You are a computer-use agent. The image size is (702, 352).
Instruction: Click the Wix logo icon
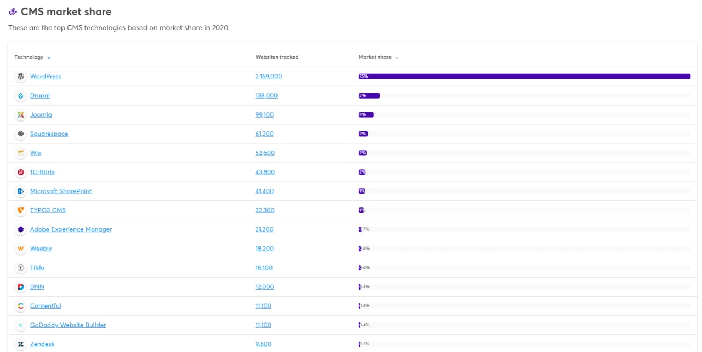point(21,153)
